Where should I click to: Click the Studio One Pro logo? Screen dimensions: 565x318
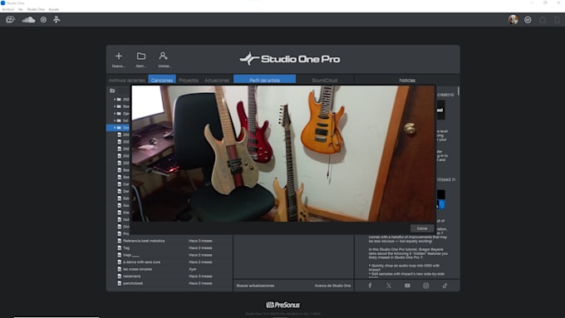click(290, 59)
